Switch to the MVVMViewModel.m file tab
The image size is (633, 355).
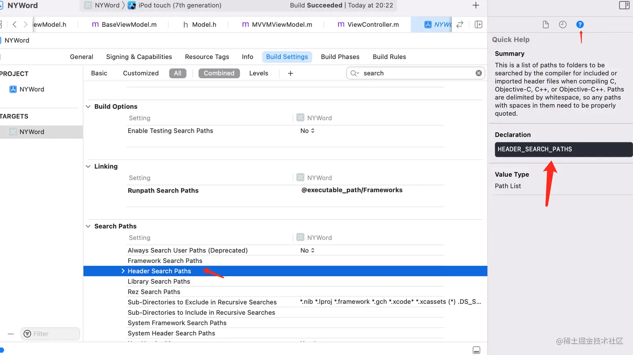pyautogui.click(x=277, y=25)
